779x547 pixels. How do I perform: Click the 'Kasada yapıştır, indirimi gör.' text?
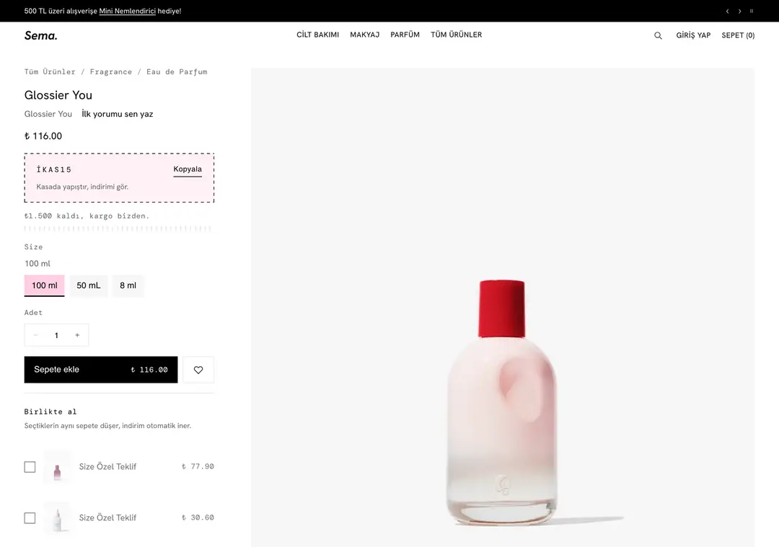82,187
